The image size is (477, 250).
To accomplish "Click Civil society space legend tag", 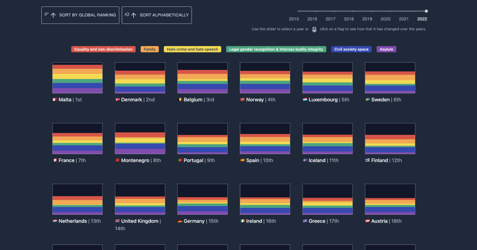I will click(x=351, y=49).
